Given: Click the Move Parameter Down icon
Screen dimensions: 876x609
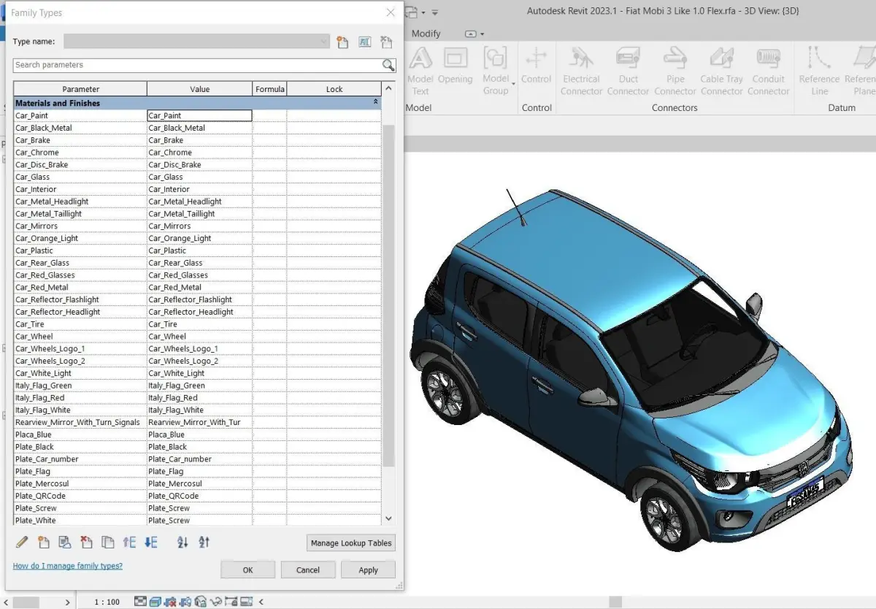Looking at the screenshot, I should [x=151, y=542].
